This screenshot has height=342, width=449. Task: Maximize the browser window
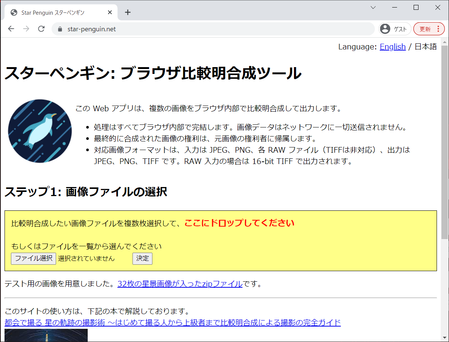pos(416,8)
